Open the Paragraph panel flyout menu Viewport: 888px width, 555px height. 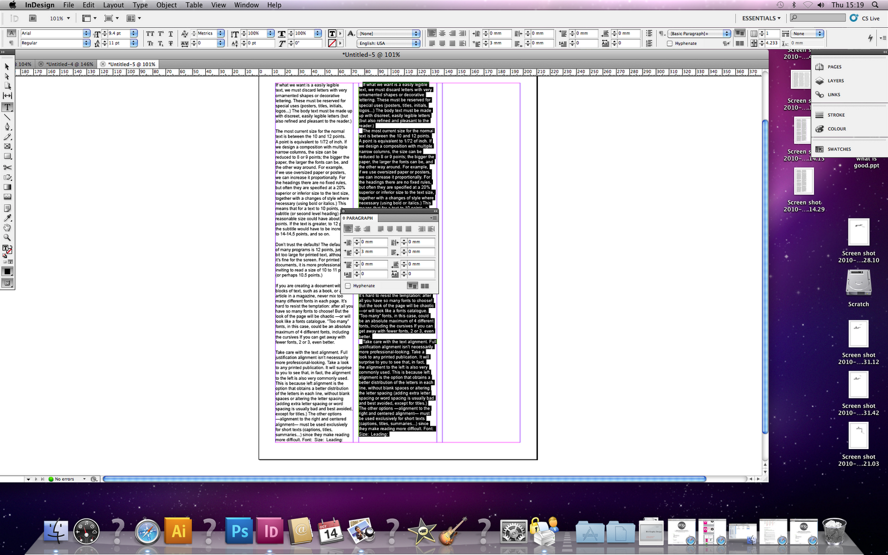pos(433,218)
